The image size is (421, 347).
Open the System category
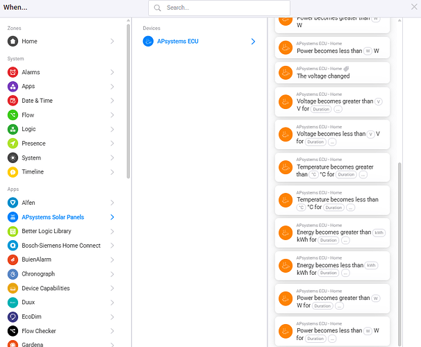[62, 158]
